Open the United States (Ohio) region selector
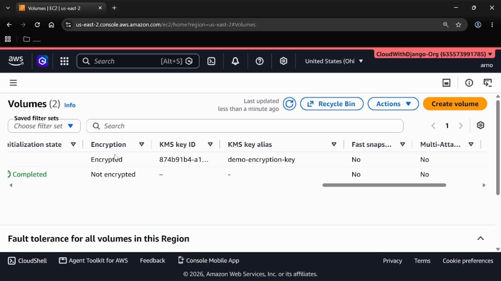Viewport: 501px width, 281px height. click(x=334, y=61)
